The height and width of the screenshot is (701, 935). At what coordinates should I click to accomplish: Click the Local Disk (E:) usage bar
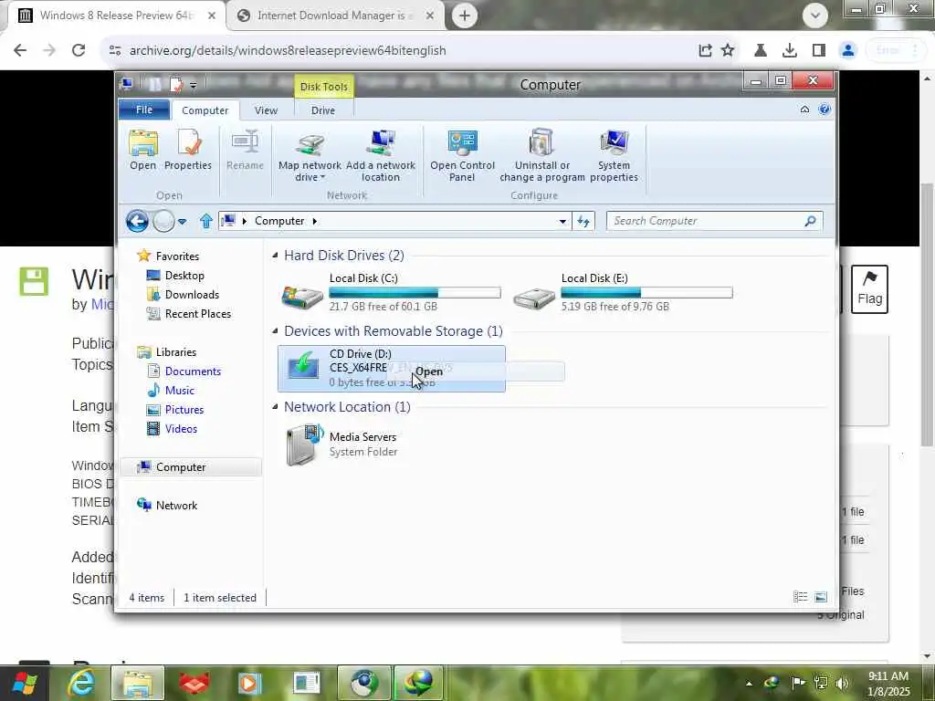pyautogui.click(x=646, y=292)
